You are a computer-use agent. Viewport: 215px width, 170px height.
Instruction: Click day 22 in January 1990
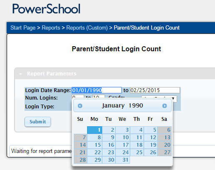click(x=95, y=152)
